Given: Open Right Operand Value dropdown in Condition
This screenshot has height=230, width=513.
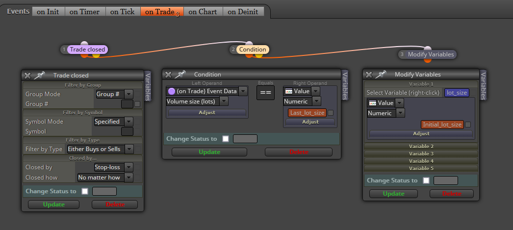Looking at the screenshot, I should (301, 91).
